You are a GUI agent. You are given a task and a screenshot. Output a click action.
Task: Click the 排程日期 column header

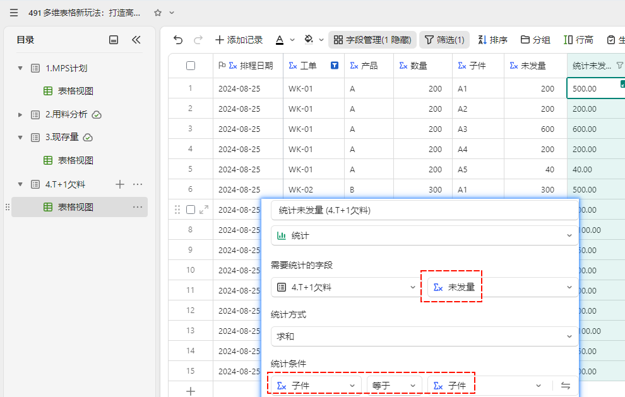click(248, 66)
